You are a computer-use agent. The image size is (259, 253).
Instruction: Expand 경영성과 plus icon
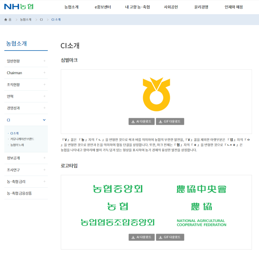(45, 108)
